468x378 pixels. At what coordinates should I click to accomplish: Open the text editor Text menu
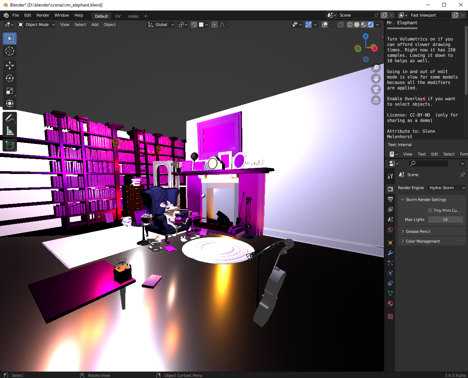(x=421, y=154)
